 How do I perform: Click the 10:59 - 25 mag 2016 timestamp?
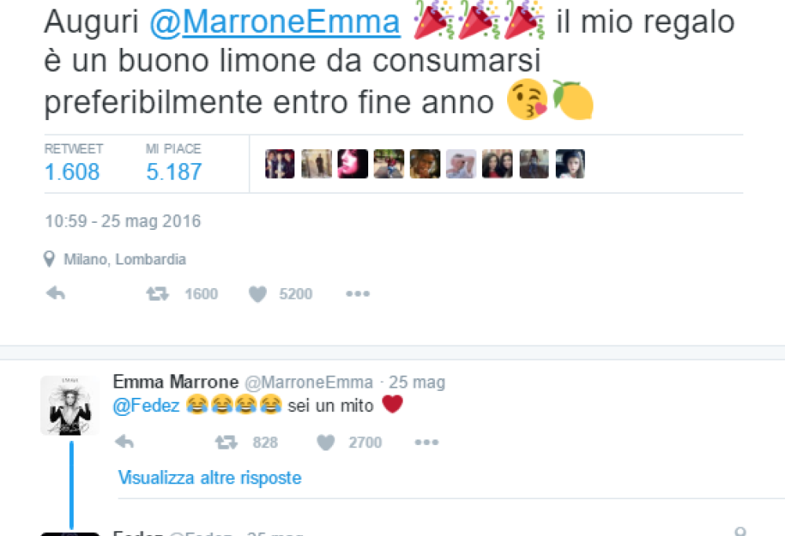123,221
